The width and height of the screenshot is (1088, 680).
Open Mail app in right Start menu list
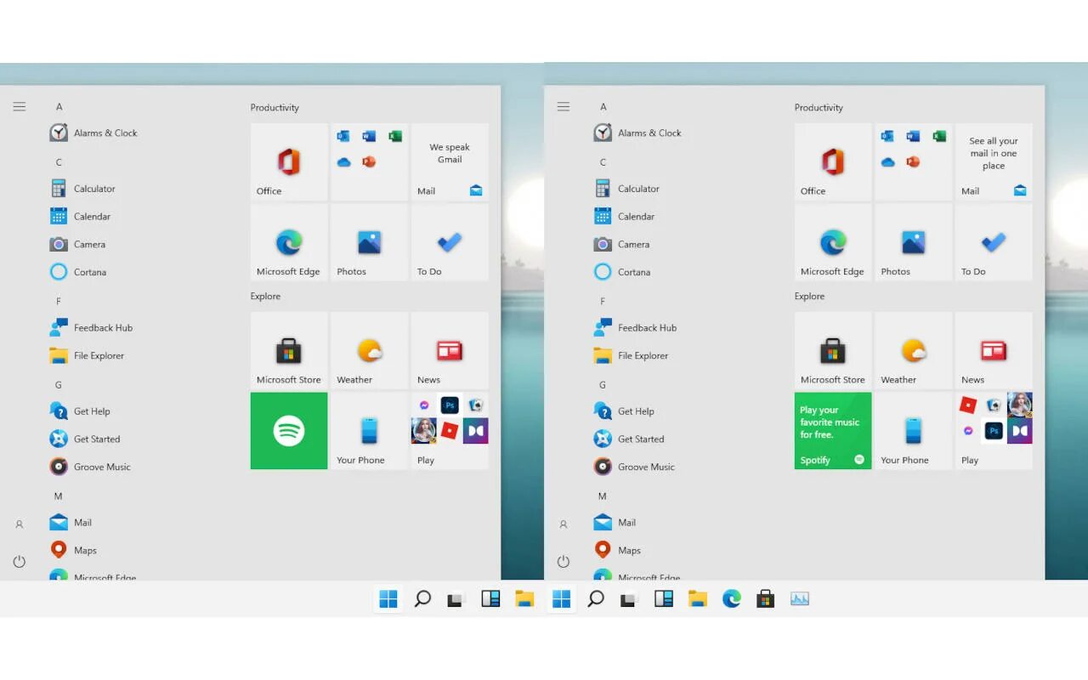coord(615,522)
